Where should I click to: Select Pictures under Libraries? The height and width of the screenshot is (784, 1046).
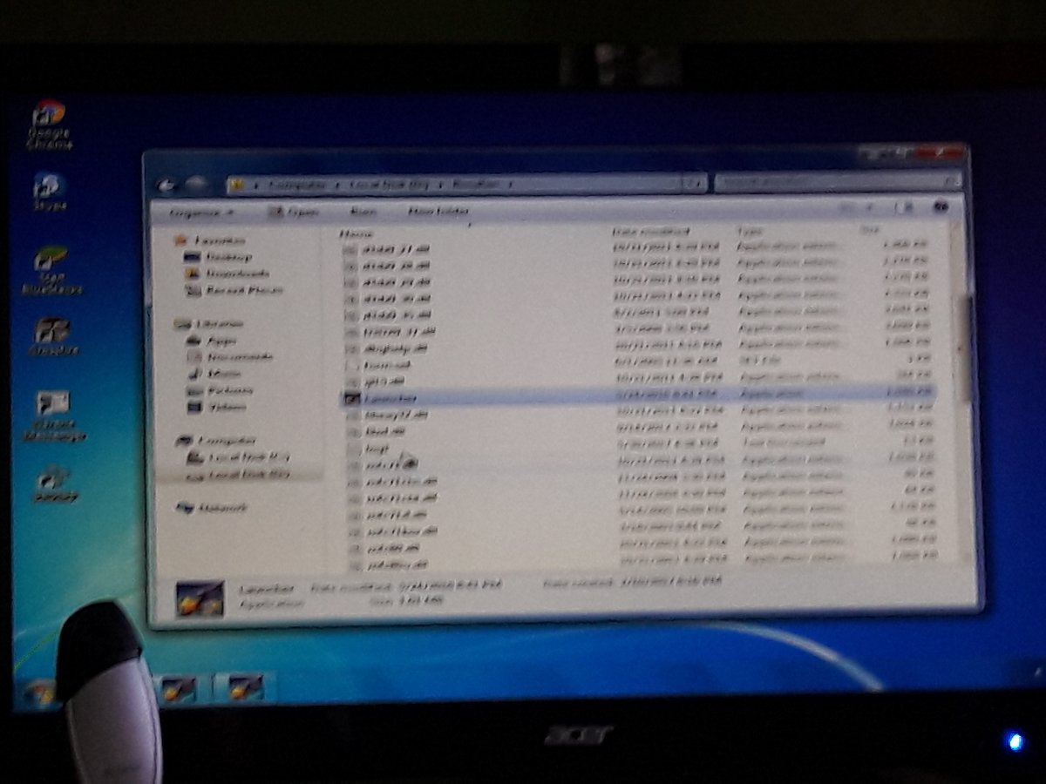pyautogui.click(x=218, y=390)
